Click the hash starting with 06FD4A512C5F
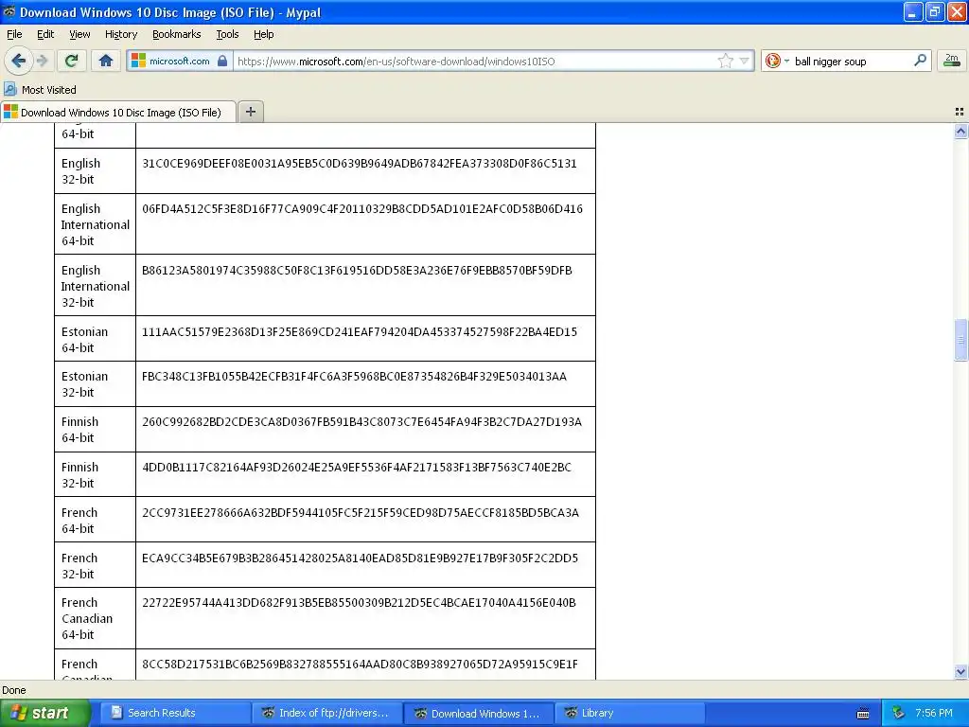Image resolution: width=969 pixels, height=727 pixels. (x=362, y=209)
